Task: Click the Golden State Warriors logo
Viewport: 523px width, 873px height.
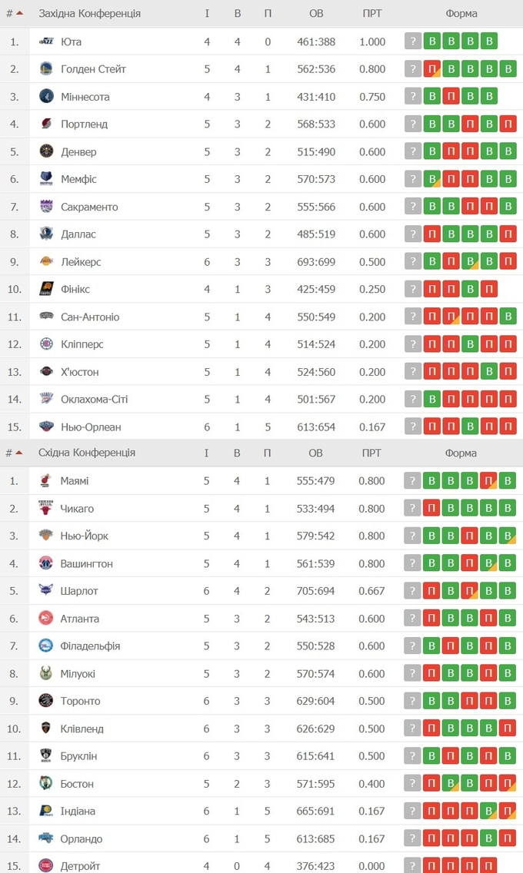Action: [46, 69]
